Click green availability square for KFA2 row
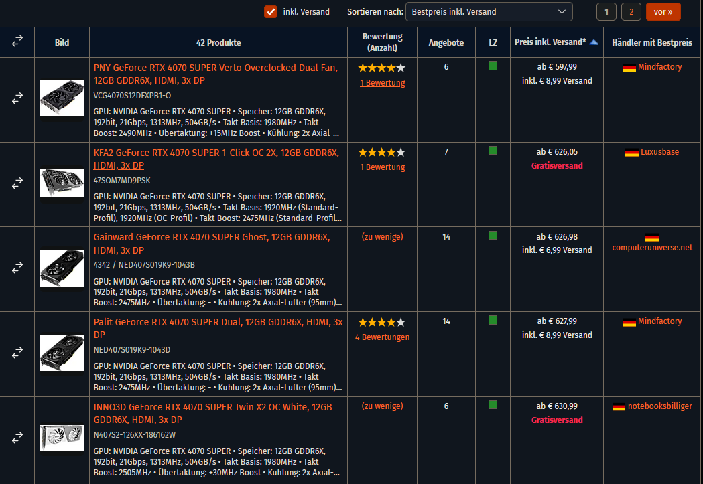 (493, 151)
